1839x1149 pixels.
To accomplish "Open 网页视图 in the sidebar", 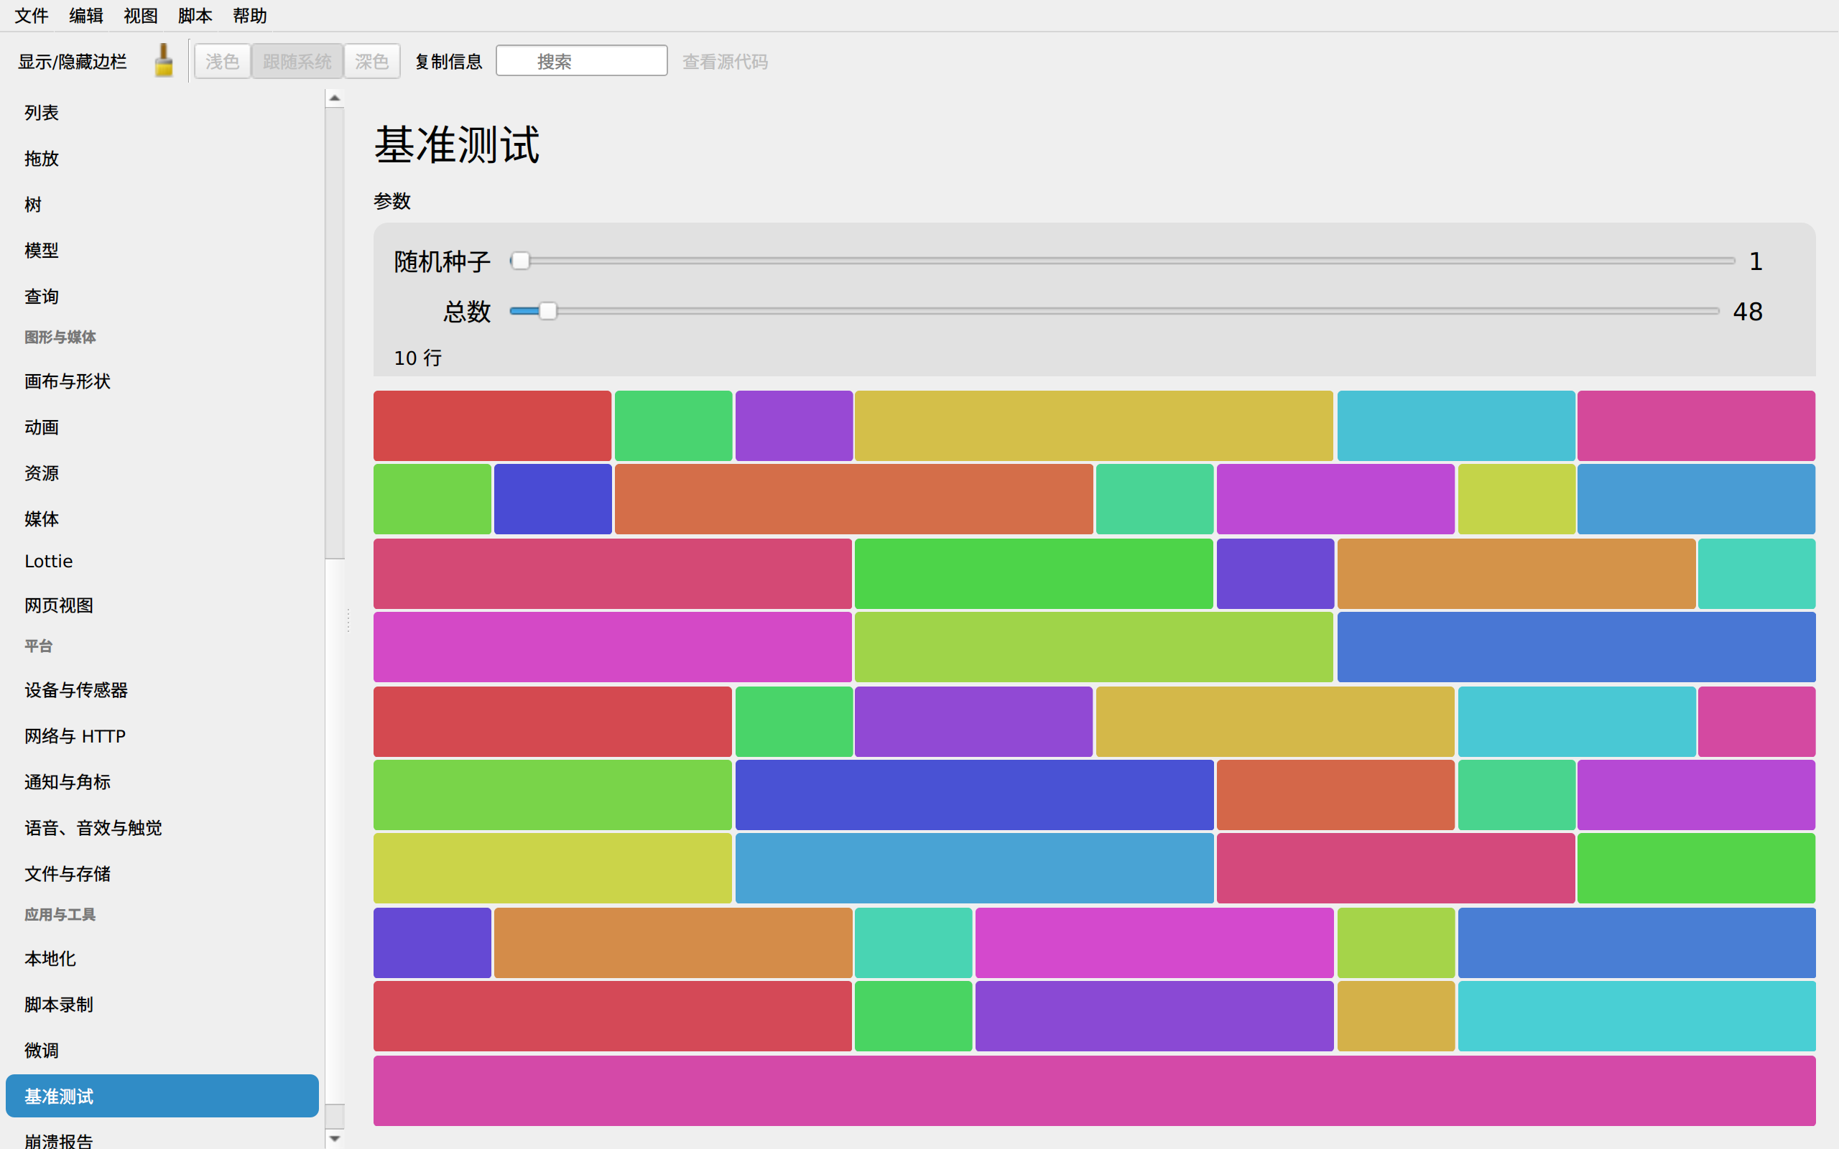I will [162, 605].
